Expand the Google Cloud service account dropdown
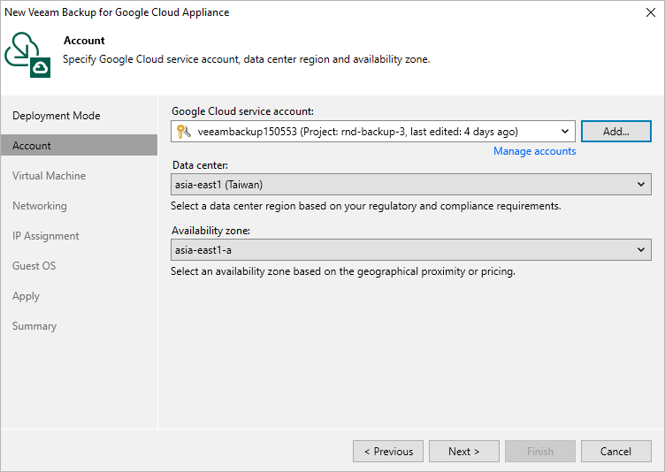 tap(565, 132)
